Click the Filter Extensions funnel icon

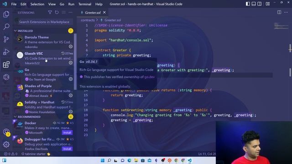[x=50, y=12]
